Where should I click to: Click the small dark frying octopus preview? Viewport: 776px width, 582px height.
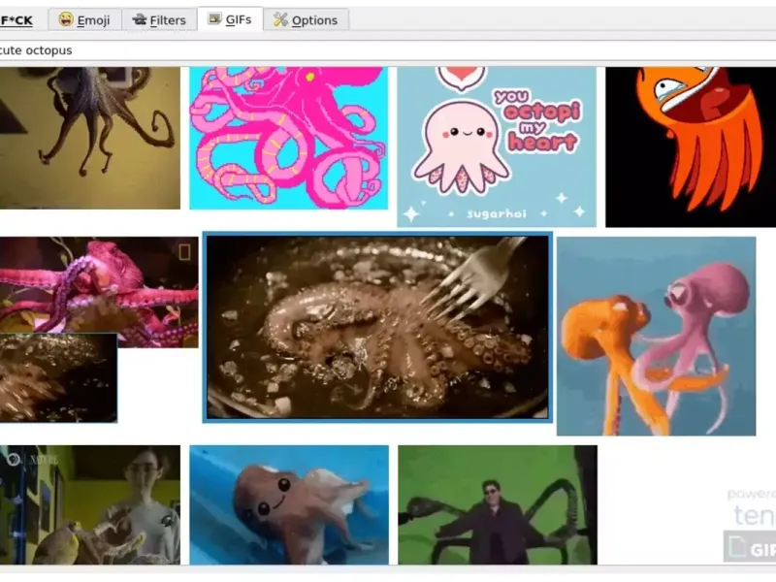(x=58, y=377)
